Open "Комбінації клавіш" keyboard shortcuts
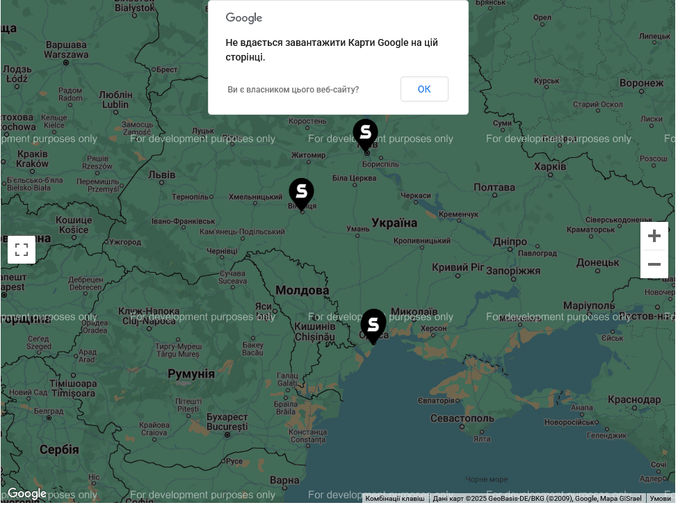Viewport: 678px width, 505px height. point(394,499)
